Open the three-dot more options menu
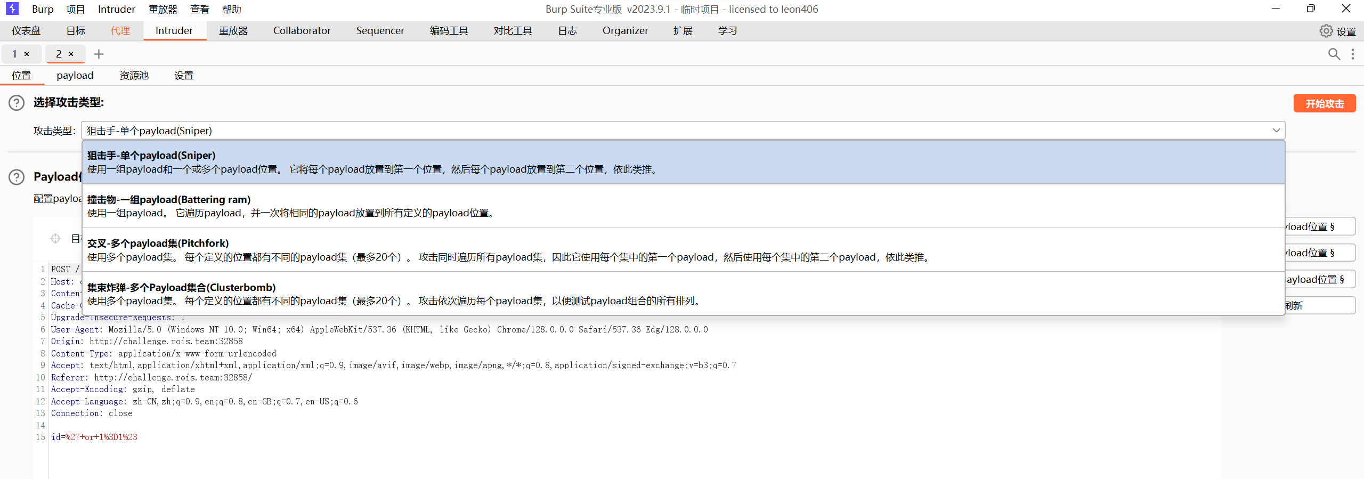Viewport: 1364px width, 479px height. (x=1353, y=54)
